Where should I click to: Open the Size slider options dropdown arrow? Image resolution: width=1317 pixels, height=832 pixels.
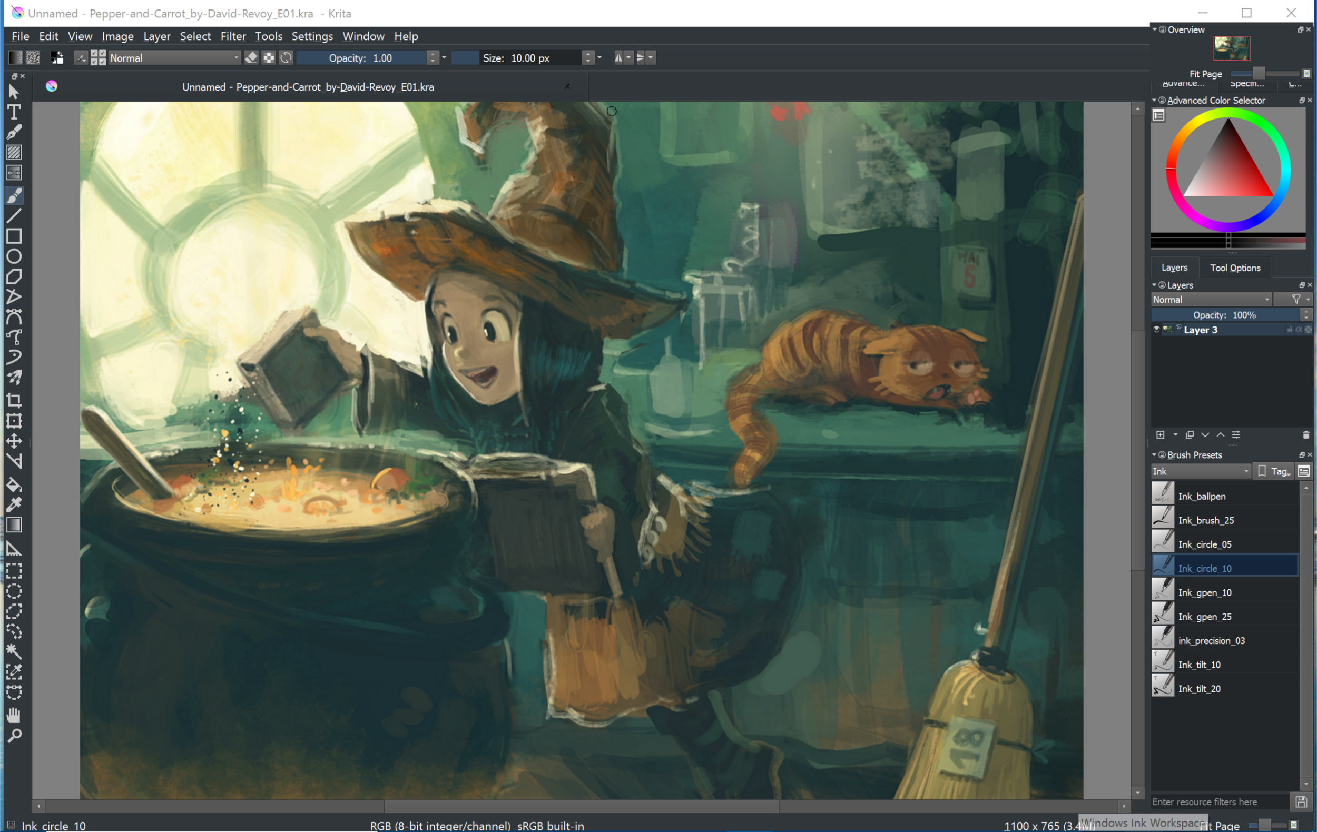[599, 57]
